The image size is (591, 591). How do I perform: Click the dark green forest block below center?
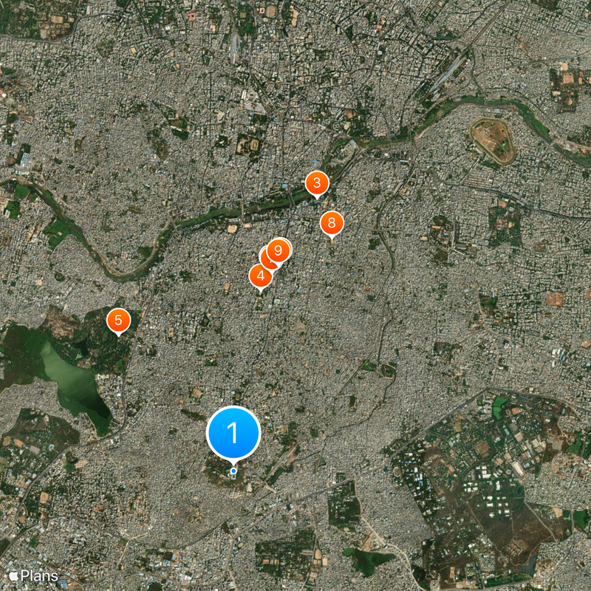pos(344,506)
